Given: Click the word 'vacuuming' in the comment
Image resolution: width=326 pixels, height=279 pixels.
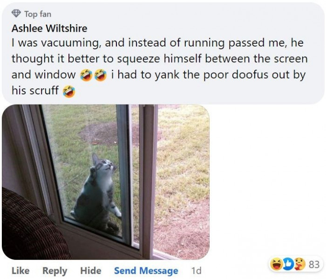Looking at the screenshot, I should coord(71,43).
